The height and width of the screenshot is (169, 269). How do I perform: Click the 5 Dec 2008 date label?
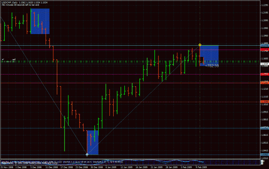pos(36,167)
